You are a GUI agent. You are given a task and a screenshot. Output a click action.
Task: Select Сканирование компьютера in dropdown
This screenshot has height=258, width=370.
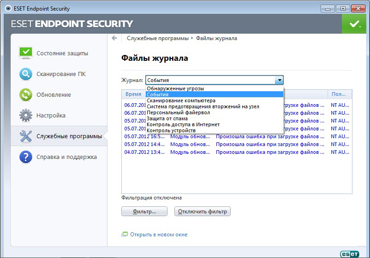[x=181, y=100]
